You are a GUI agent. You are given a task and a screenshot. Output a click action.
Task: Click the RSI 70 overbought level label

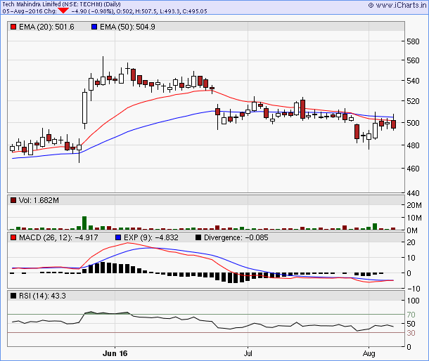pos(411,315)
